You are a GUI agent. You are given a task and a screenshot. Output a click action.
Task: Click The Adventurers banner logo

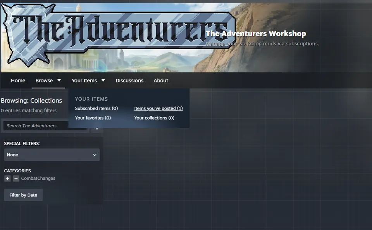119,34
